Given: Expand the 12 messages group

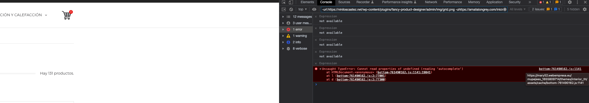Looking at the screenshot, I should tap(283, 17).
